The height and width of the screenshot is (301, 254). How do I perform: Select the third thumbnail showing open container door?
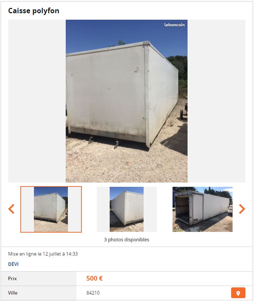[x=203, y=209]
